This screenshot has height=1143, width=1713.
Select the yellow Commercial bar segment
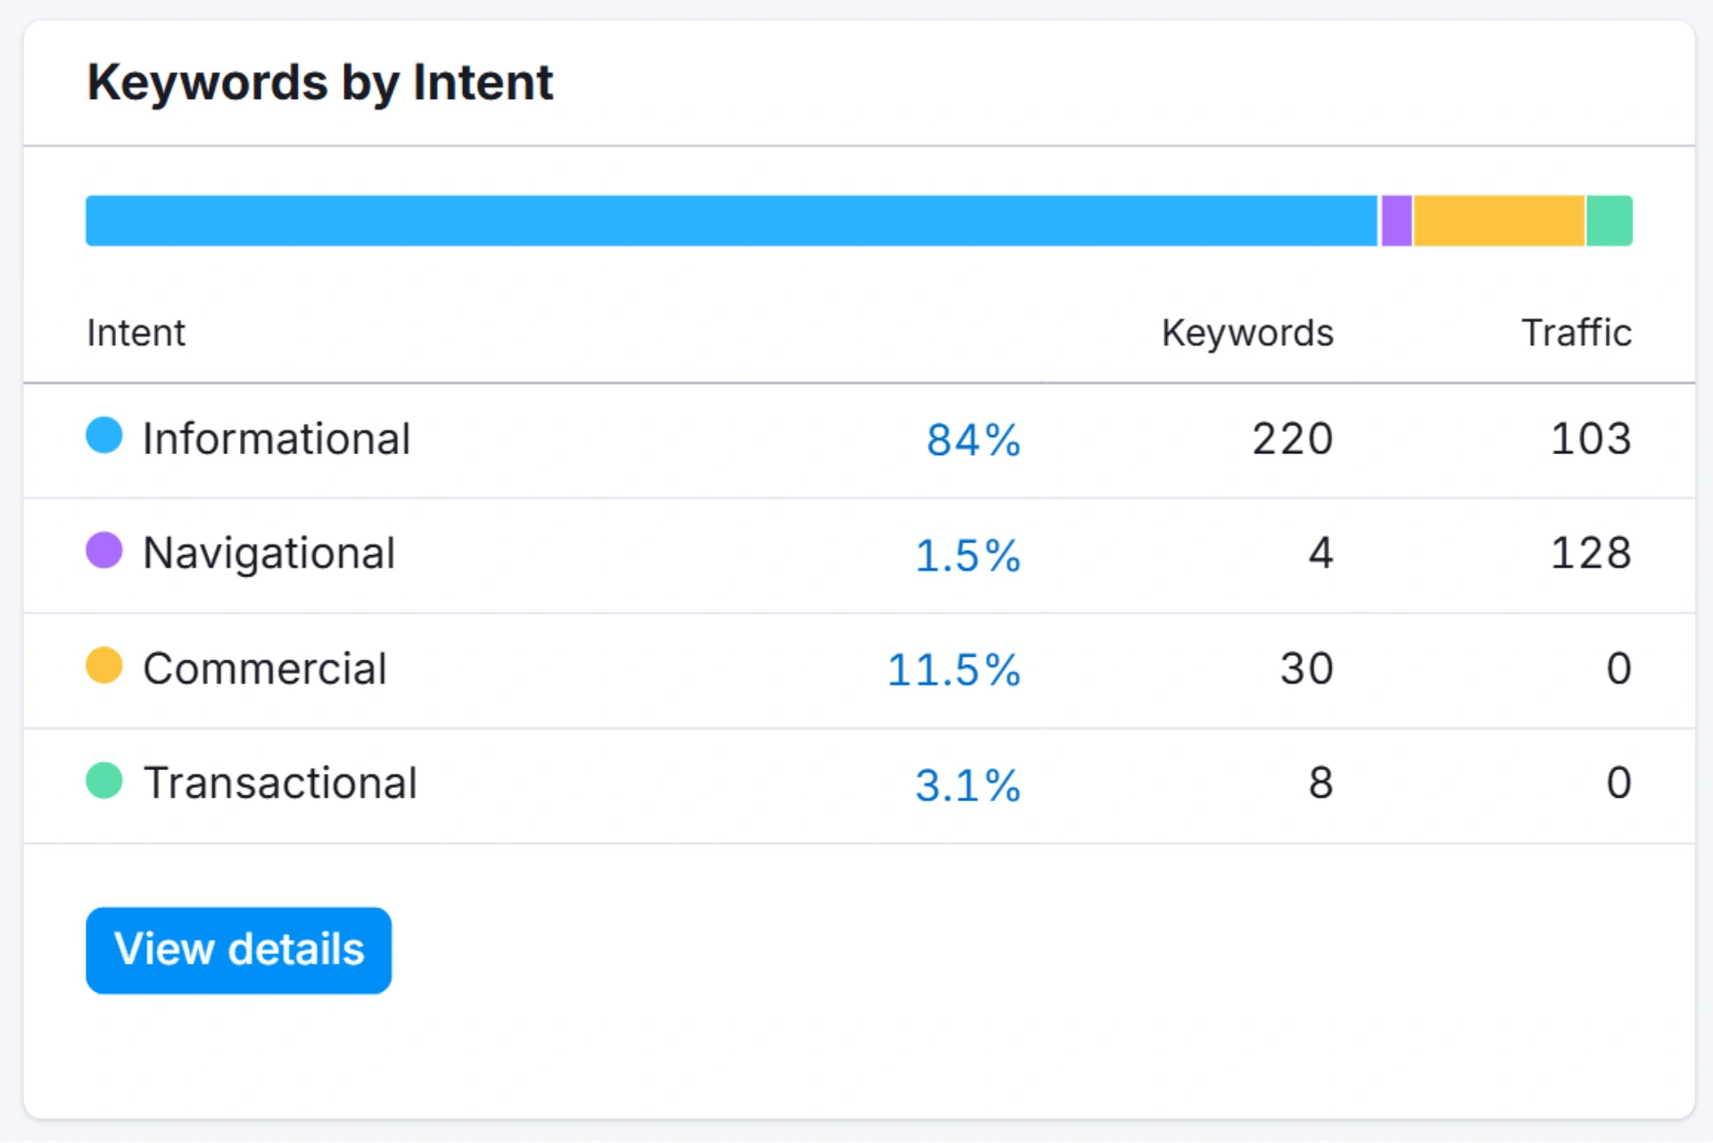tap(1499, 220)
